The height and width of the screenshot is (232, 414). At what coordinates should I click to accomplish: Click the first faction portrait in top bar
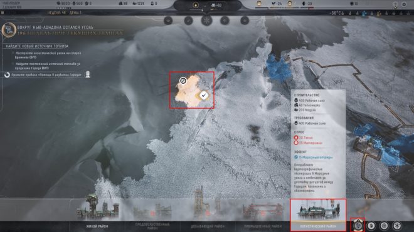coord(259,3)
